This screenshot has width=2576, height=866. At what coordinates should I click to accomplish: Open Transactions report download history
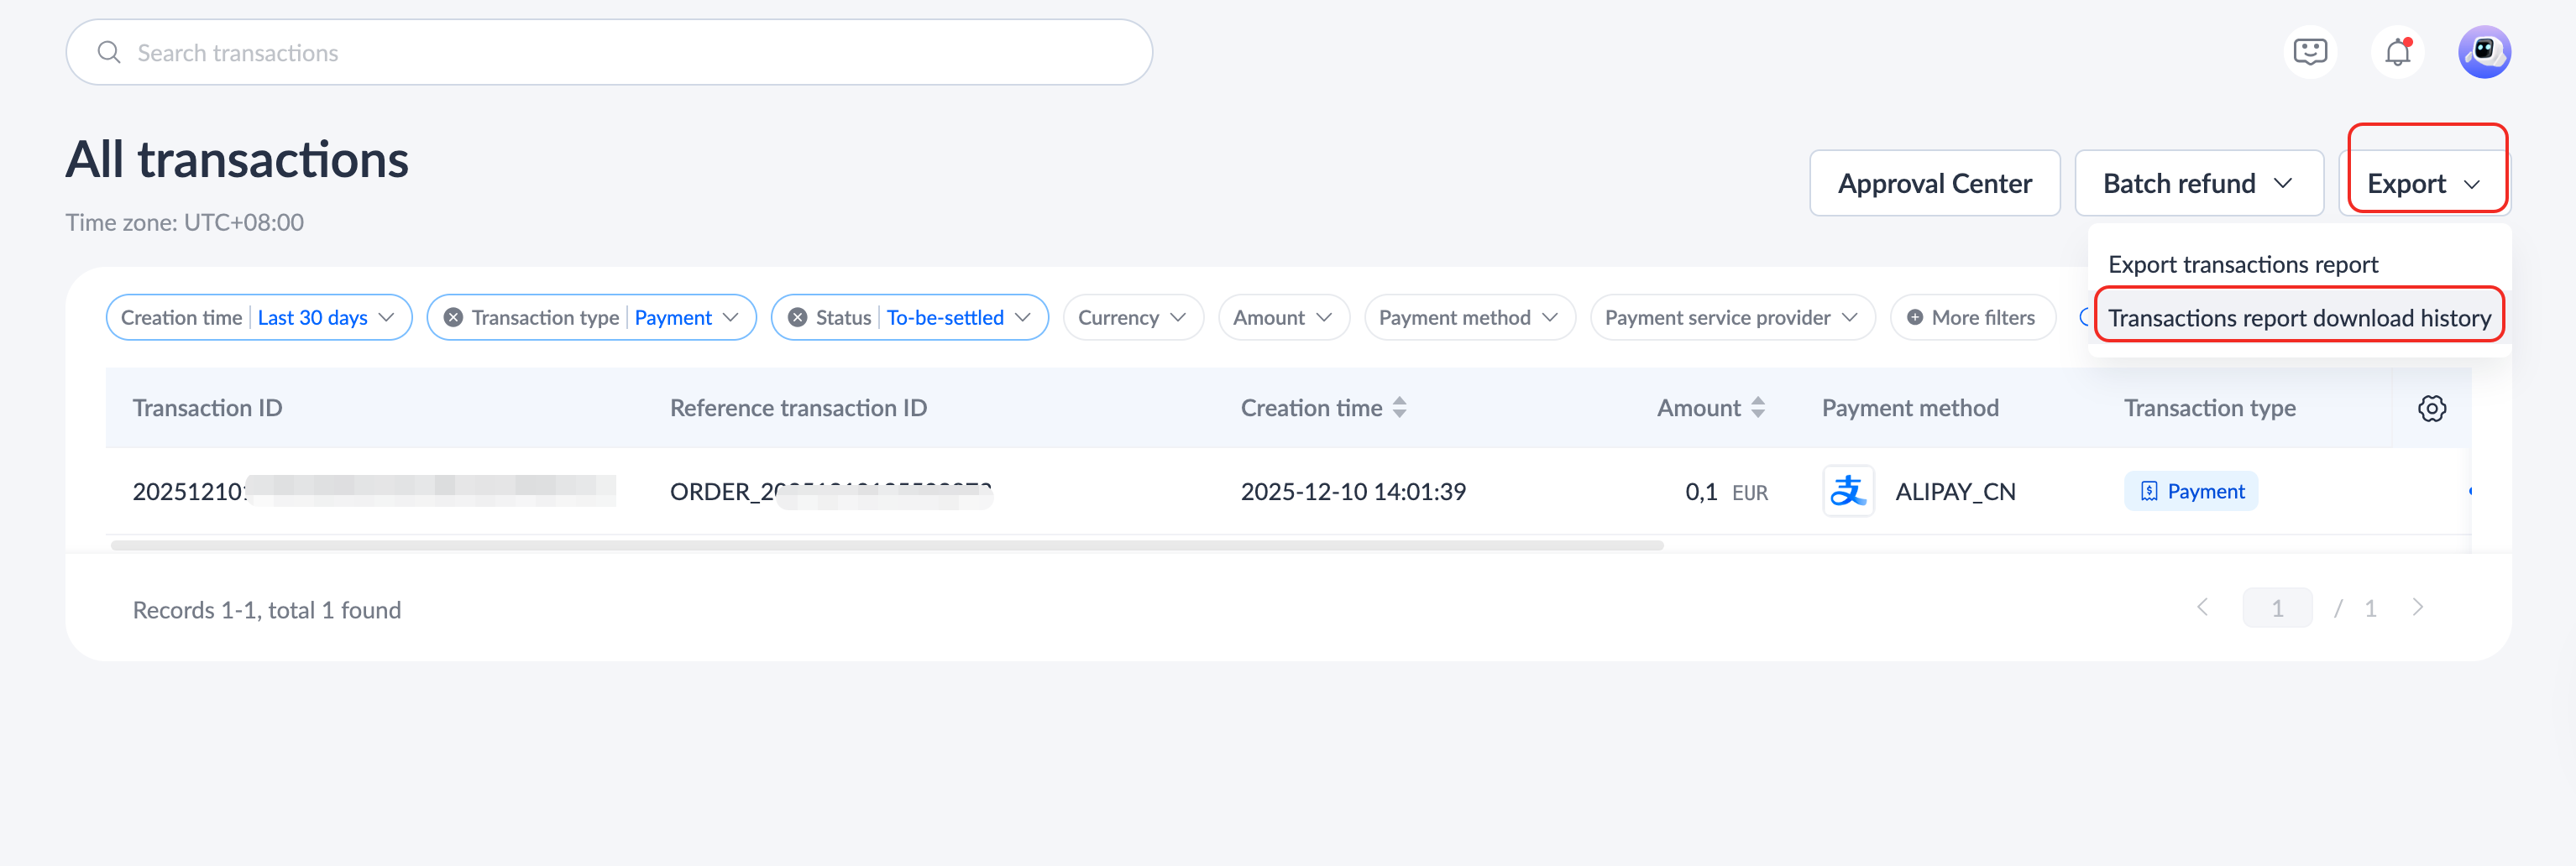click(x=2298, y=318)
